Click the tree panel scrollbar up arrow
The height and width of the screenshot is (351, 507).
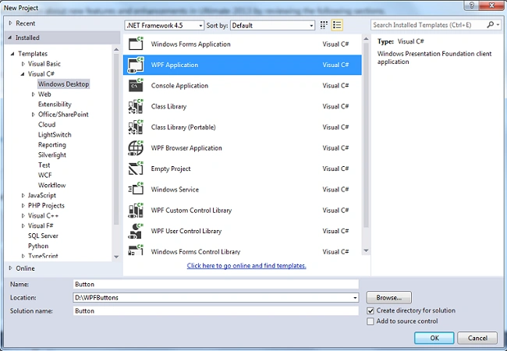(x=116, y=49)
